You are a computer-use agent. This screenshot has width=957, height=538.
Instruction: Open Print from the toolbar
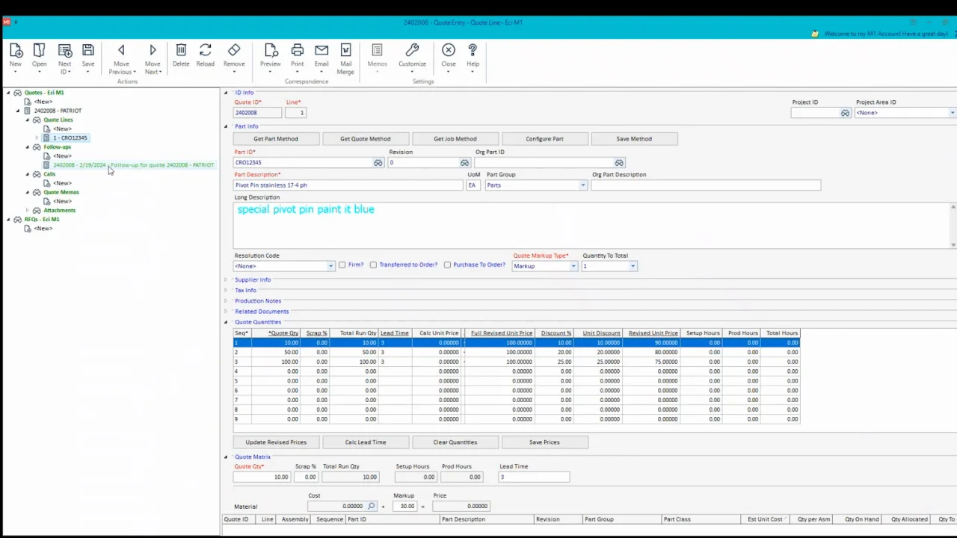point(297,51)
